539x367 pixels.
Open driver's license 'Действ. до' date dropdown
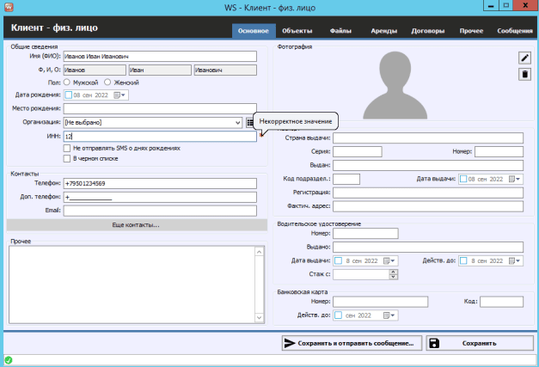click(x=513, y=260)
